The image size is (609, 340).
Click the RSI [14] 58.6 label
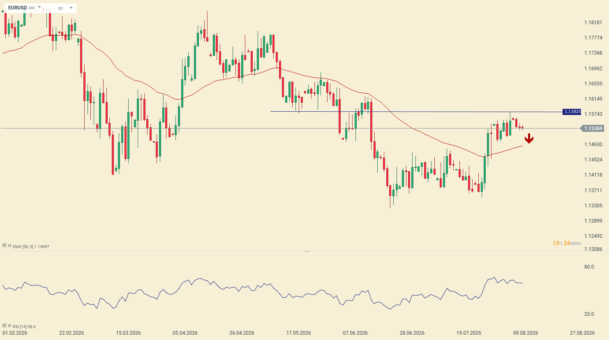coord(24,327)
